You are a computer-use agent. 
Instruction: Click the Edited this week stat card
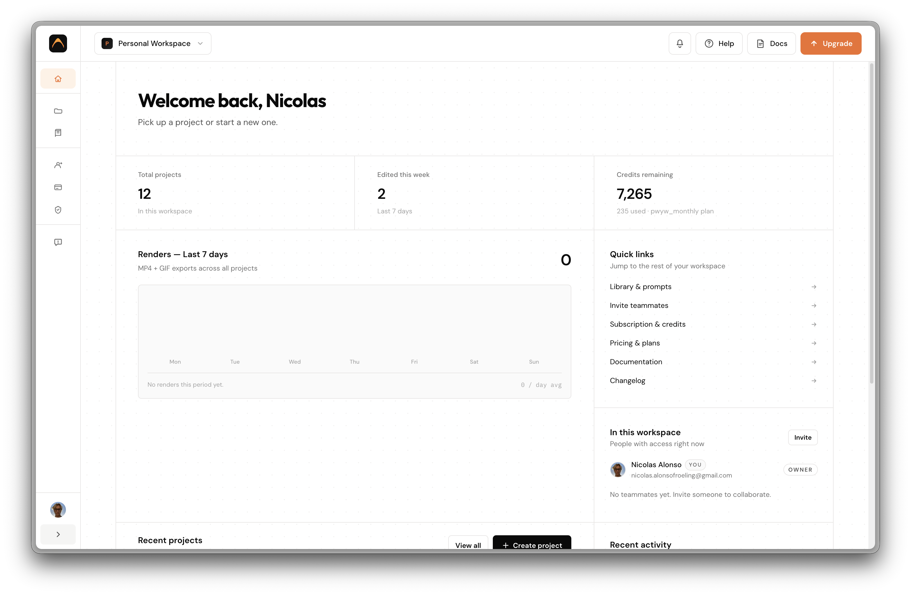(x=474, y=193)
